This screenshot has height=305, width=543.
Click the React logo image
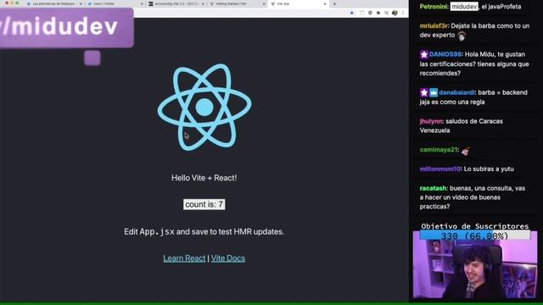[x=204, y=107]
